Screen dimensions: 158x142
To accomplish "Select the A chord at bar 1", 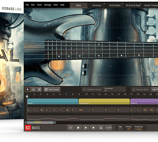I will (30, 110).
